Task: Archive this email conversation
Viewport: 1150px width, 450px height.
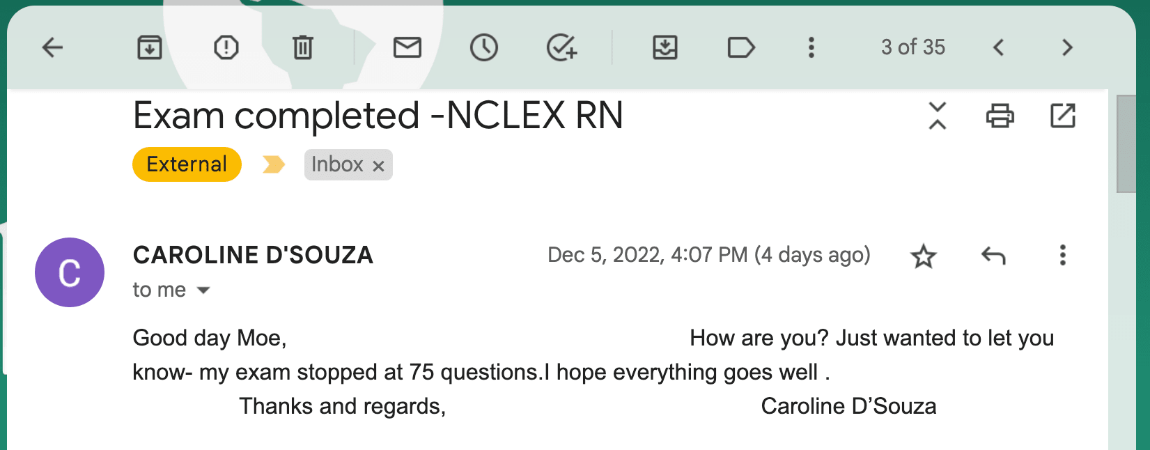Action: (149, 47)
